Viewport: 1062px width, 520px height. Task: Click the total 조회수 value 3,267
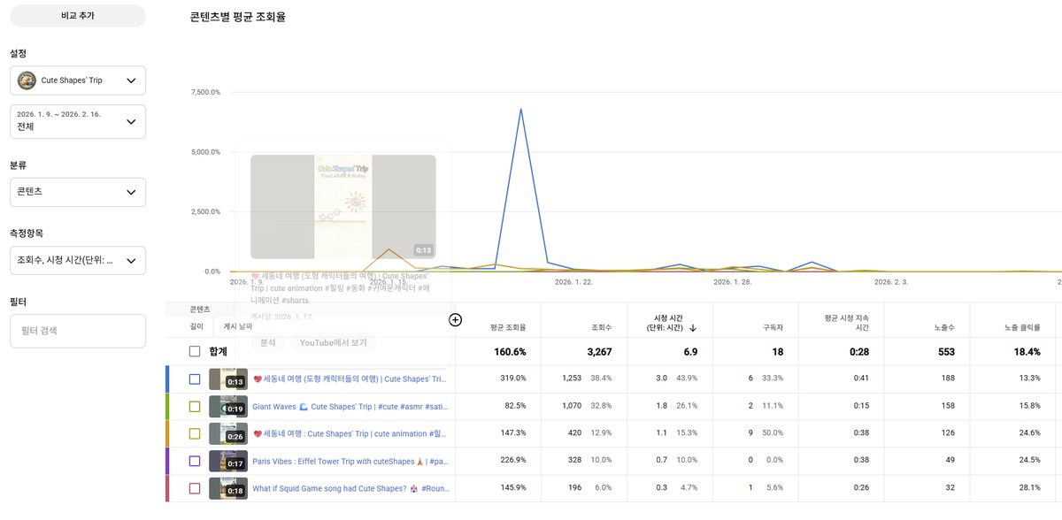pyautogui.click(x=599, y=352)
